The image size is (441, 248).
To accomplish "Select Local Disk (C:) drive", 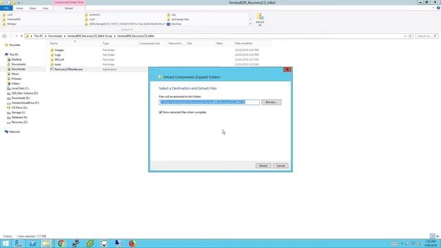I will (x=20, y=88).
